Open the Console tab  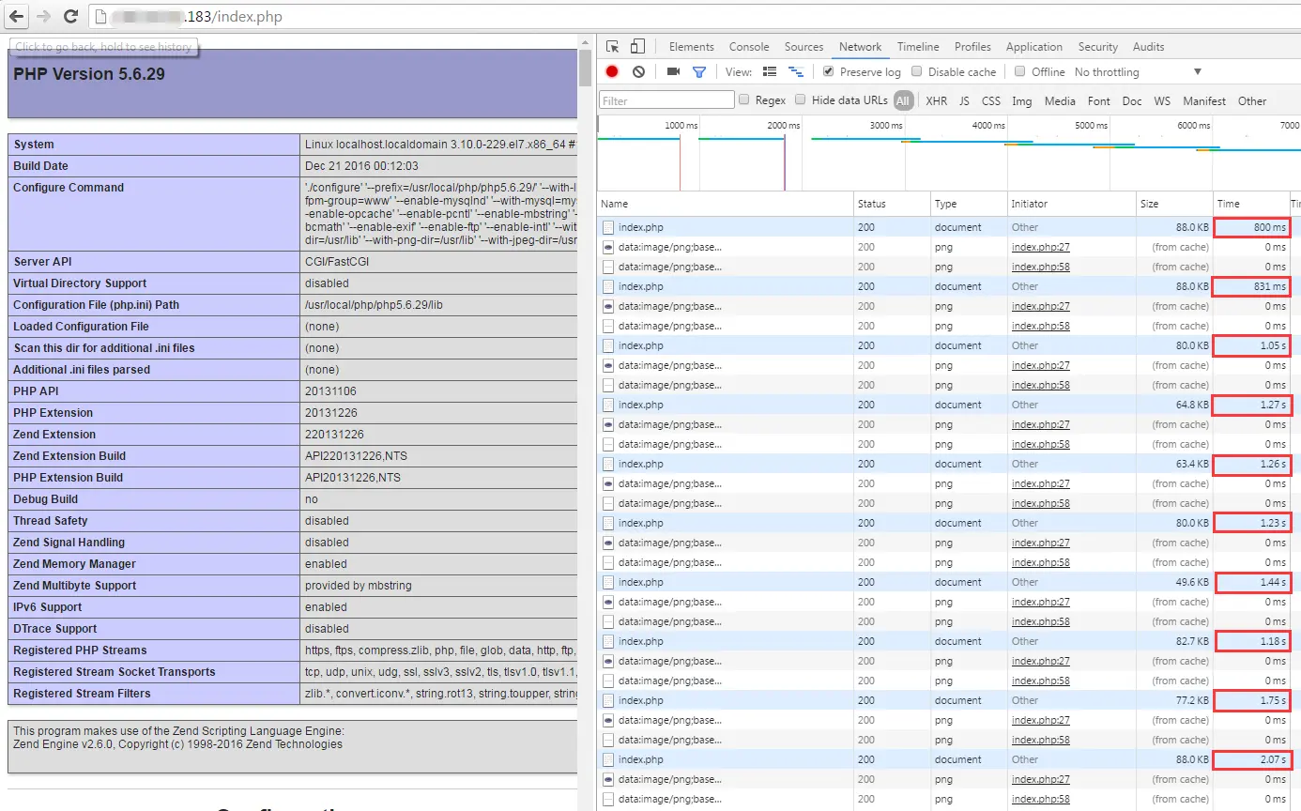click(749, 47)
